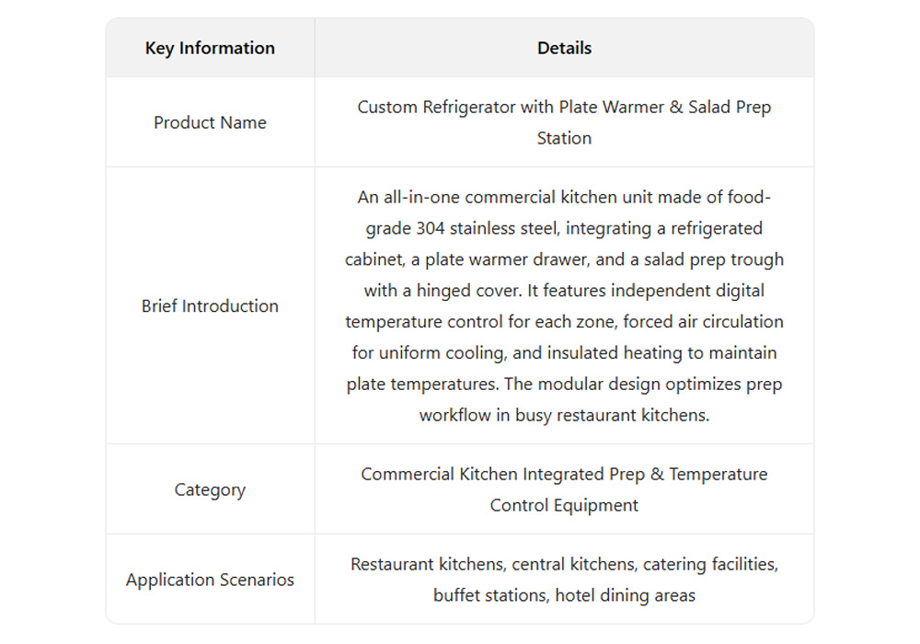Screen dimensions: 920x644
Task: Click the "Key Information" column header
Action: click(210, 48)
